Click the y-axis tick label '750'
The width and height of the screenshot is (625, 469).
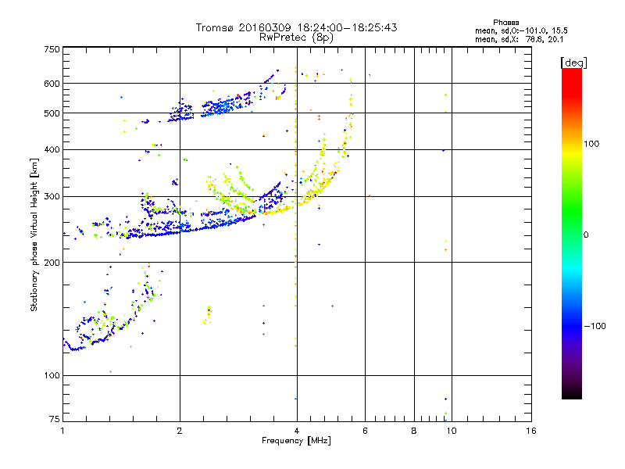(52, 49)
